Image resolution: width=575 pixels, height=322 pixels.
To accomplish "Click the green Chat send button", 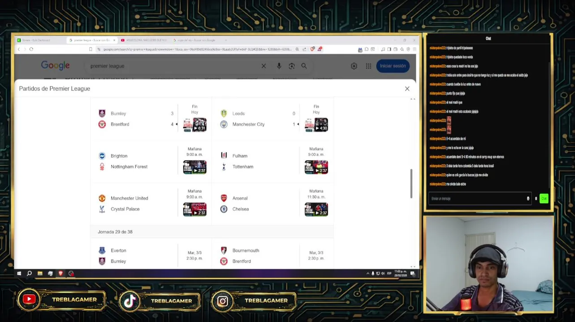I will 544,199.
